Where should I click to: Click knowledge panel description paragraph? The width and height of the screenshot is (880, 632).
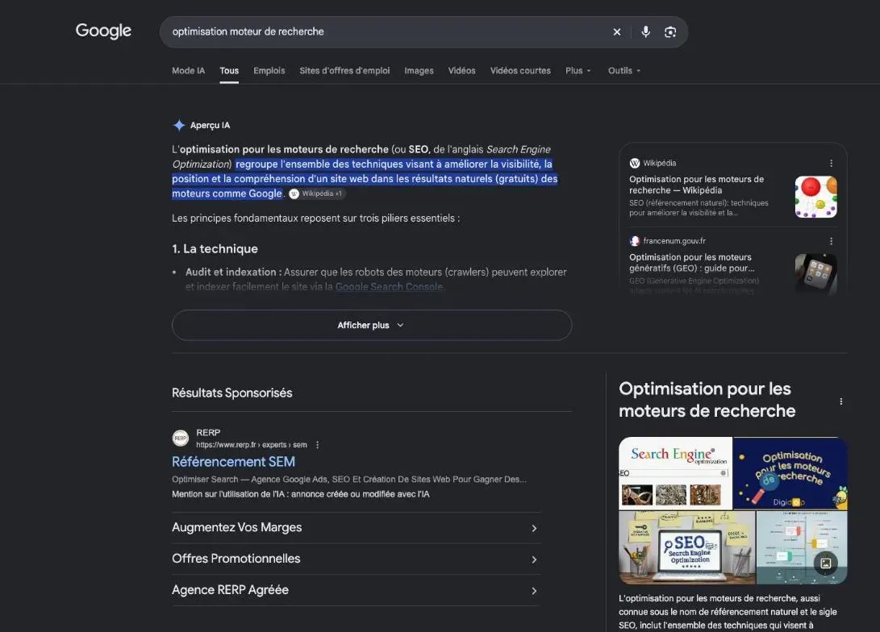pyautogui.click(x=728, y=612)
